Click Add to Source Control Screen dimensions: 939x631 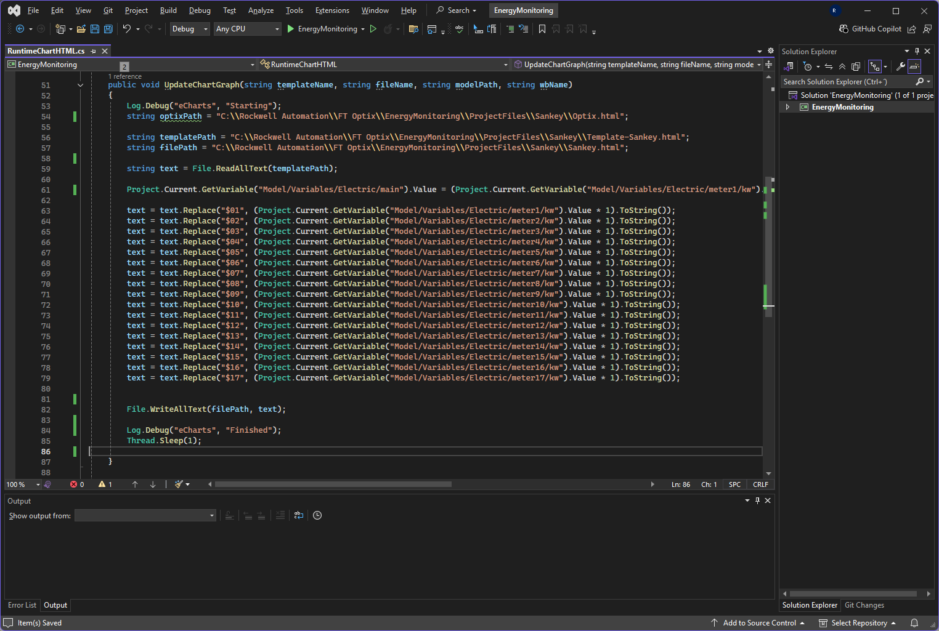click(x=759, y=623)
